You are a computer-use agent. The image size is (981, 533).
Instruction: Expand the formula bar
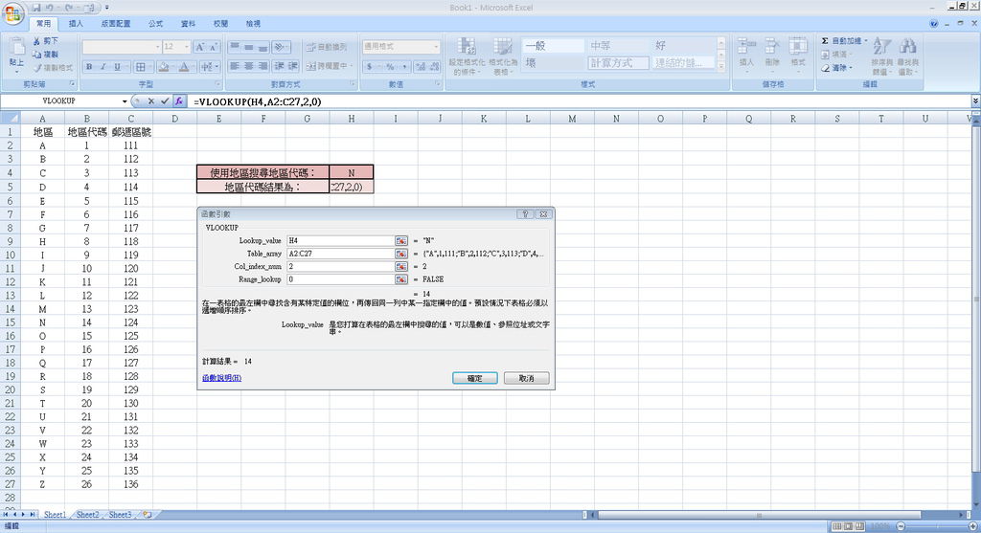(974, 100)
